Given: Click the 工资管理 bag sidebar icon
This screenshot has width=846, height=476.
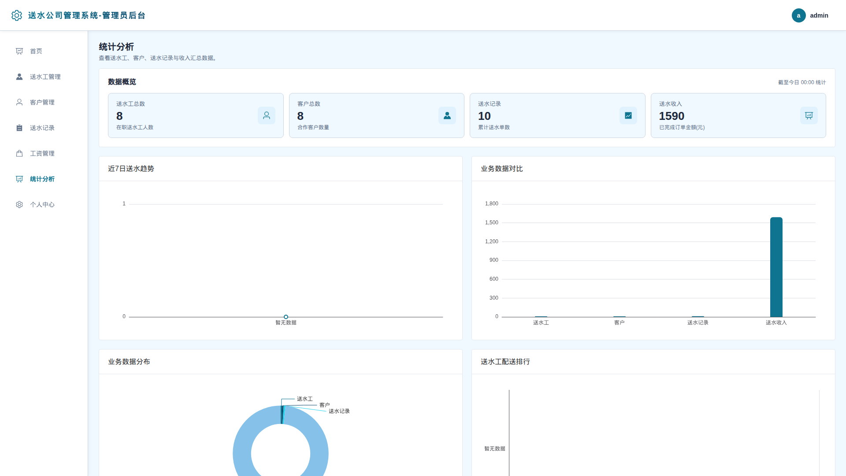Looking at the screenshot, I should 19,153.
